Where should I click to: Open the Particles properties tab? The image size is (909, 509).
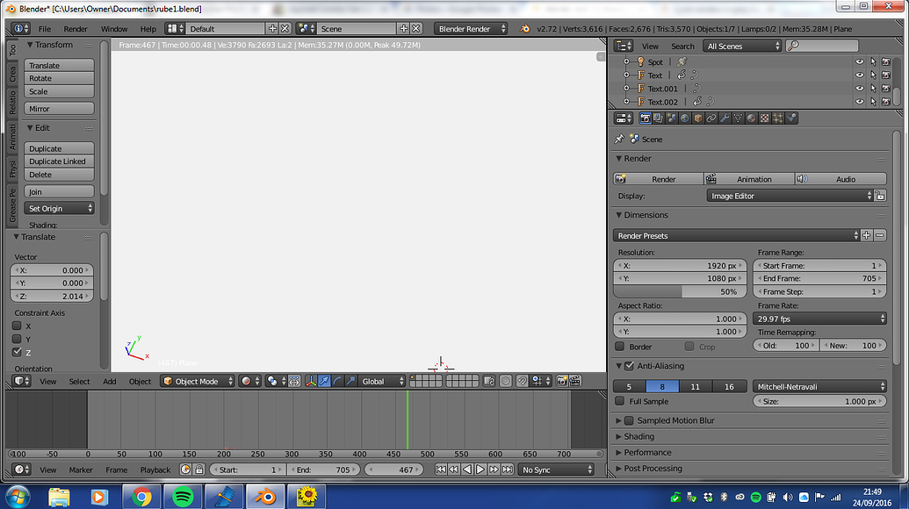tap(778, 118)
